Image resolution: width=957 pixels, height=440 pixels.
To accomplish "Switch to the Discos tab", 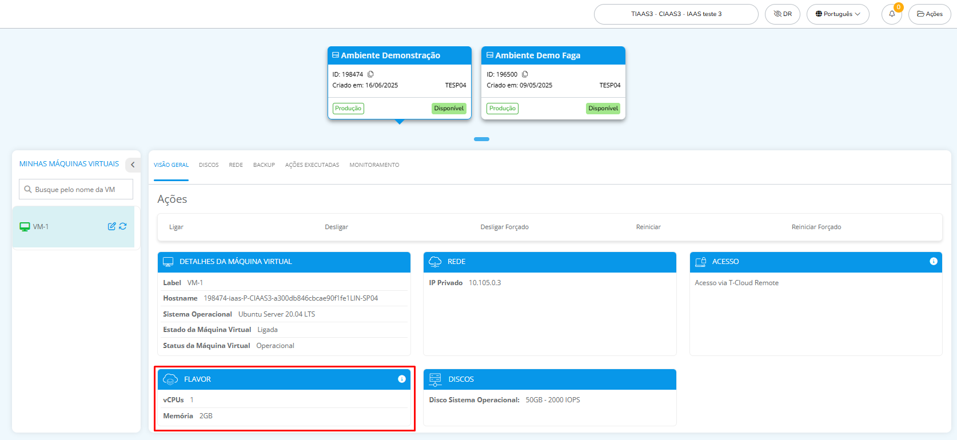I will coord(209,165).
